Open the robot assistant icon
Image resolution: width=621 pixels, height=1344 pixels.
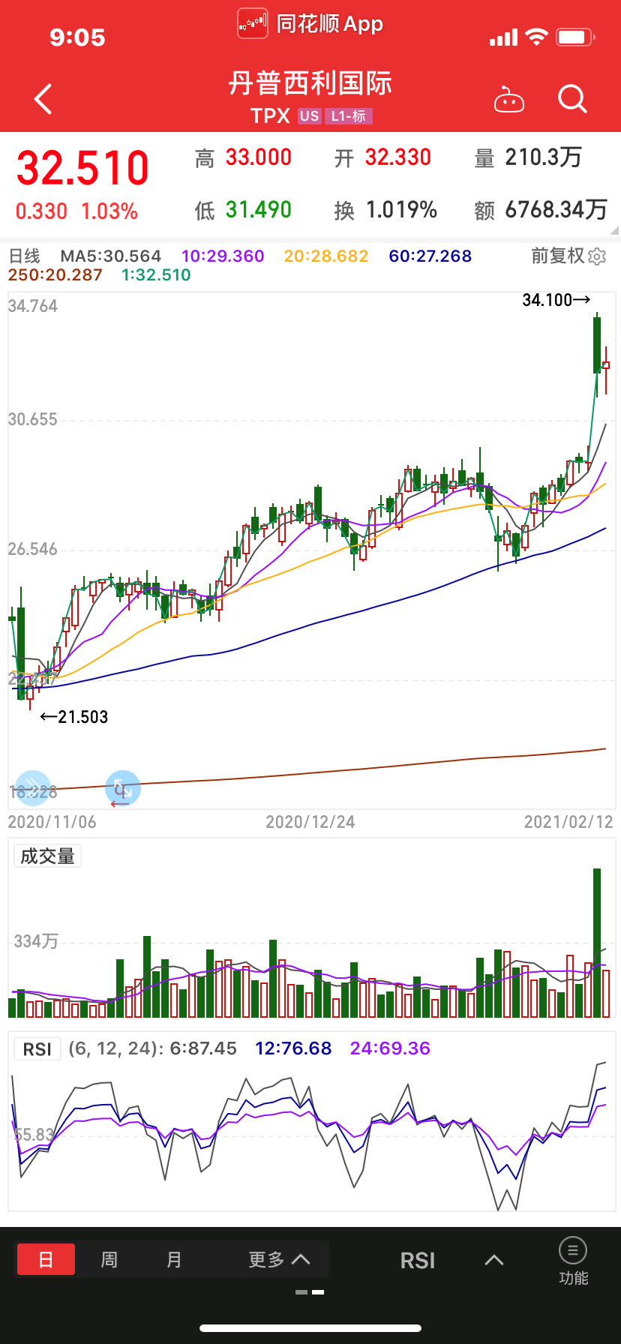(x=509, y=99)
